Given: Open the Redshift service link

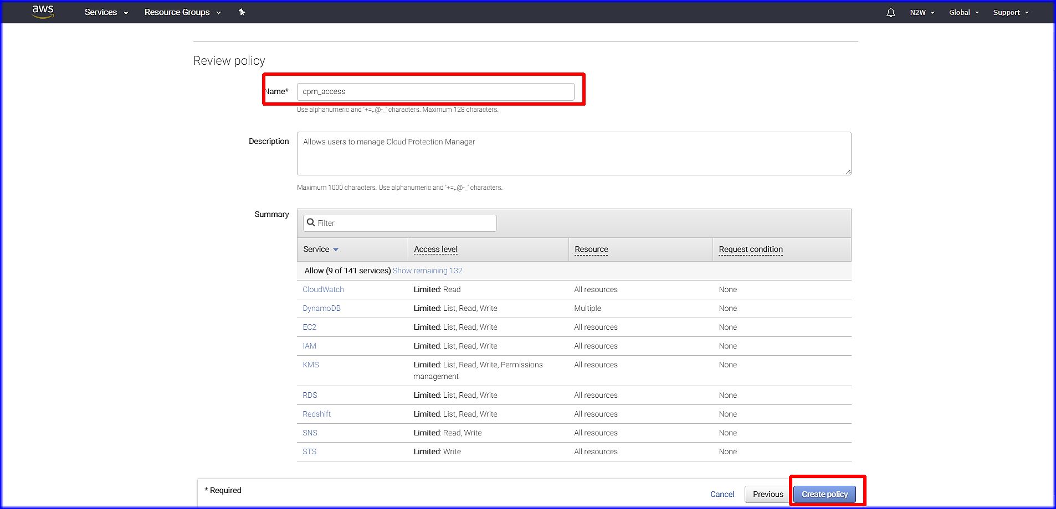Looking at the screenshot, I should tap(316, 414).
